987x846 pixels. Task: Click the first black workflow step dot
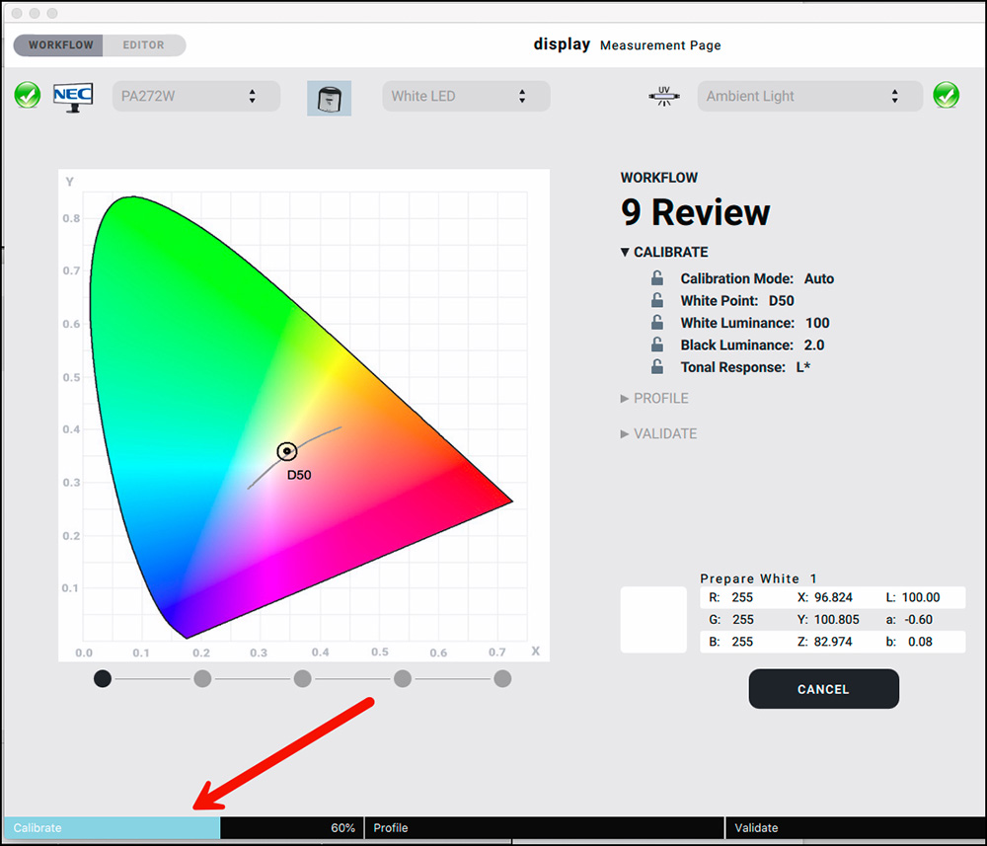[x=103, y=678]
